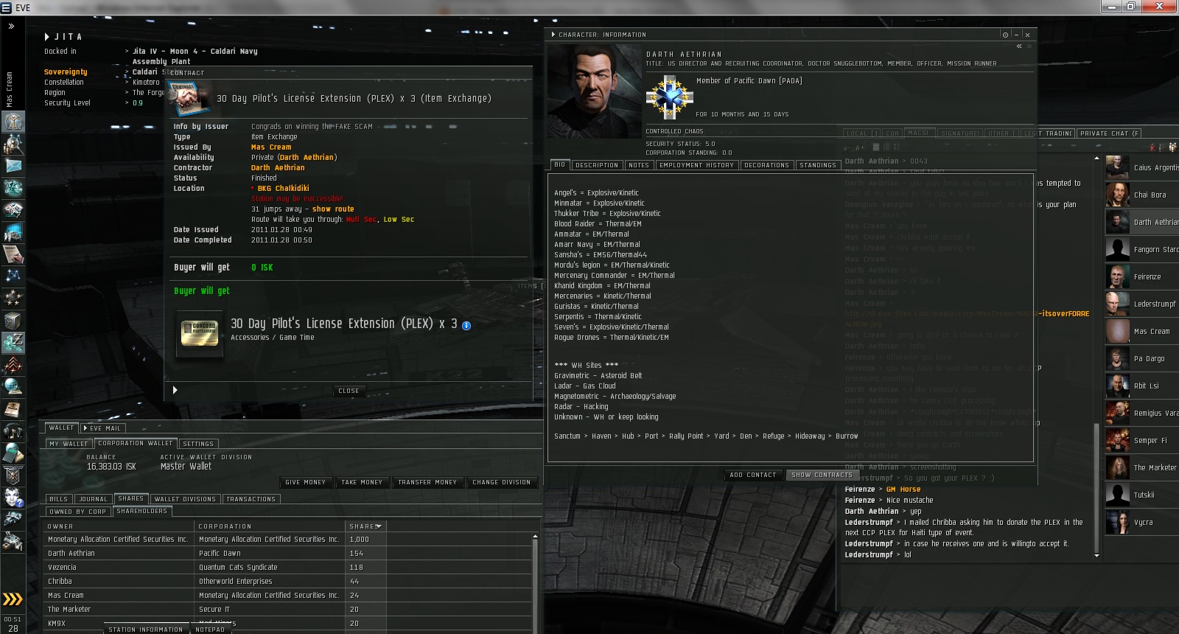Open the highlighted Wallet icon in Neocom
The width and height of the screenshot is (1179, 634).
click(x=13, y=343)
